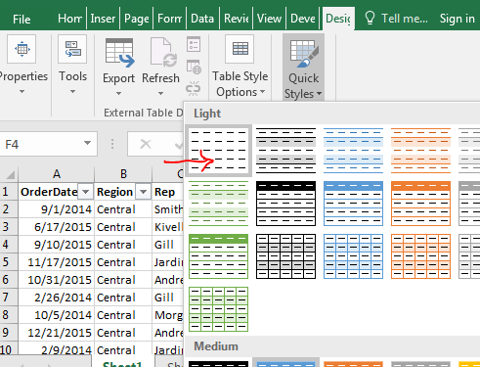
Task: Open the Tools group menu
Action: click(x=72, y=66)
